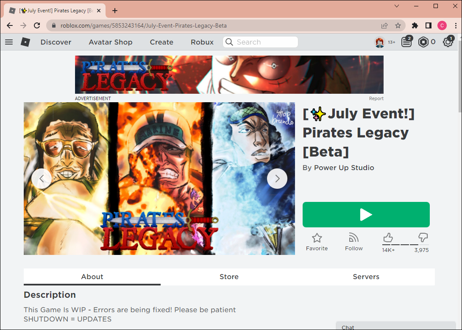Select the 'Description' heading
462x330 pixels.
point(50,295)
